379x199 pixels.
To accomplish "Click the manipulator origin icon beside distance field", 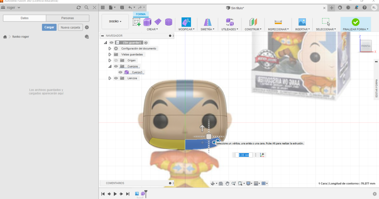I will click(x=262, y=155).
